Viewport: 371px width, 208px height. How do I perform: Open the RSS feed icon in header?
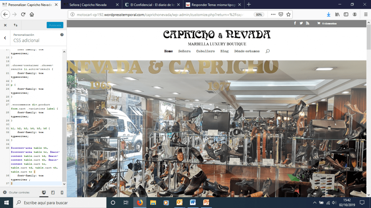(307, 23)
